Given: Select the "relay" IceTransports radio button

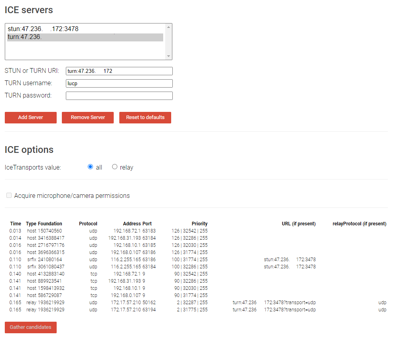Looking at the screenshot, I should pos(115,167).
